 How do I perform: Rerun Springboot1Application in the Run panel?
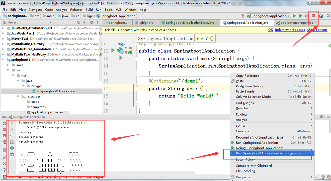coord(4,123)
